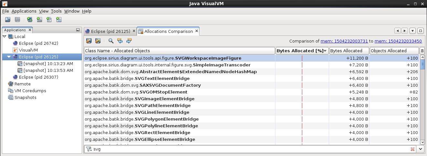Select the SVGPolygonElementBridge row

tap(251, 119)
